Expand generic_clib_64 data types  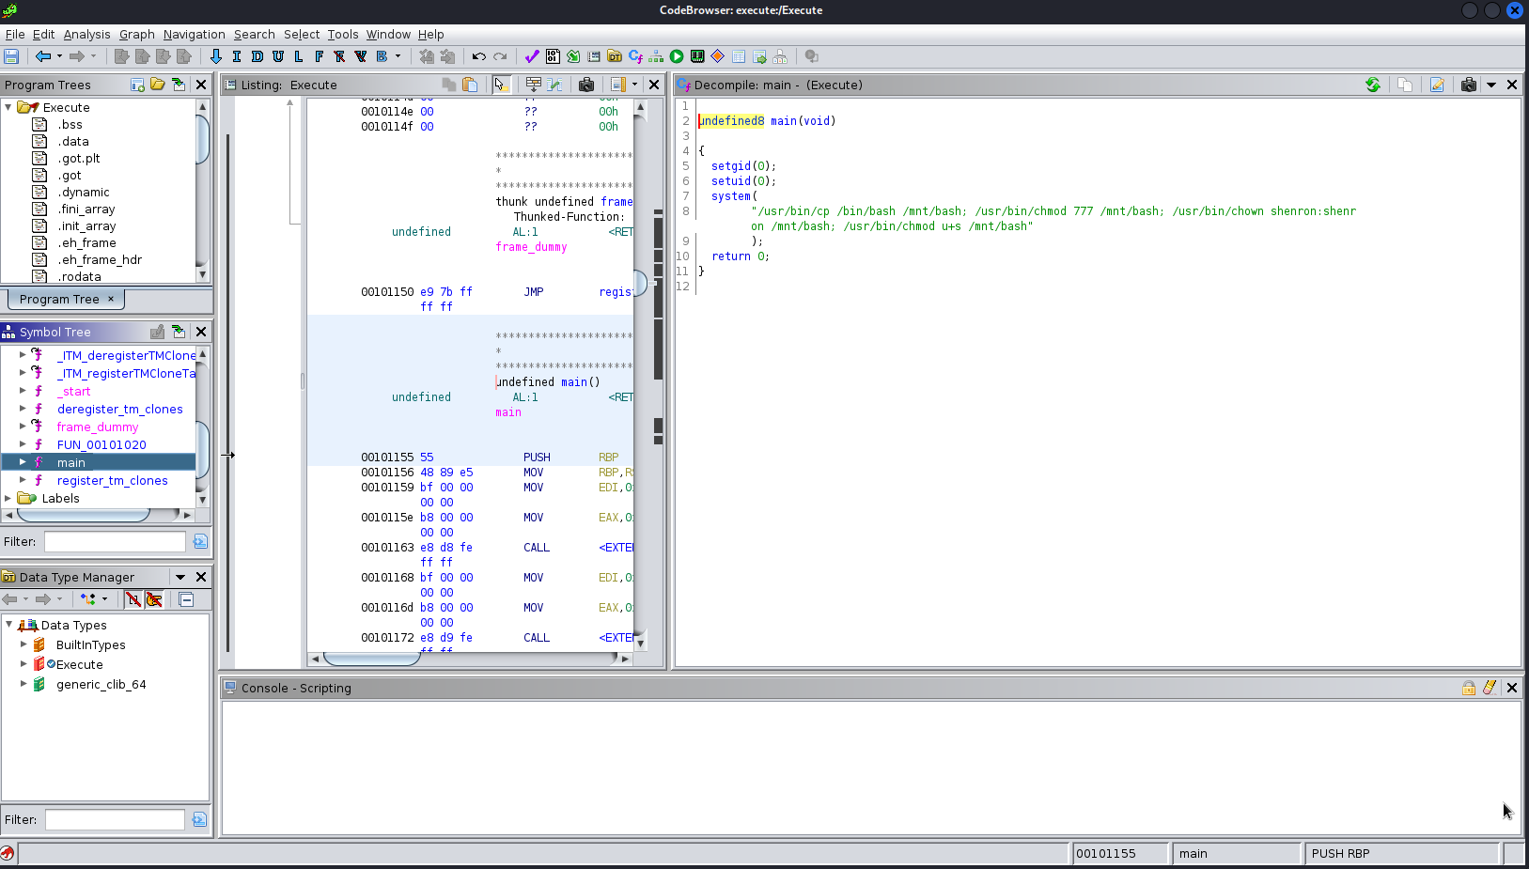[x=23, y=684]
